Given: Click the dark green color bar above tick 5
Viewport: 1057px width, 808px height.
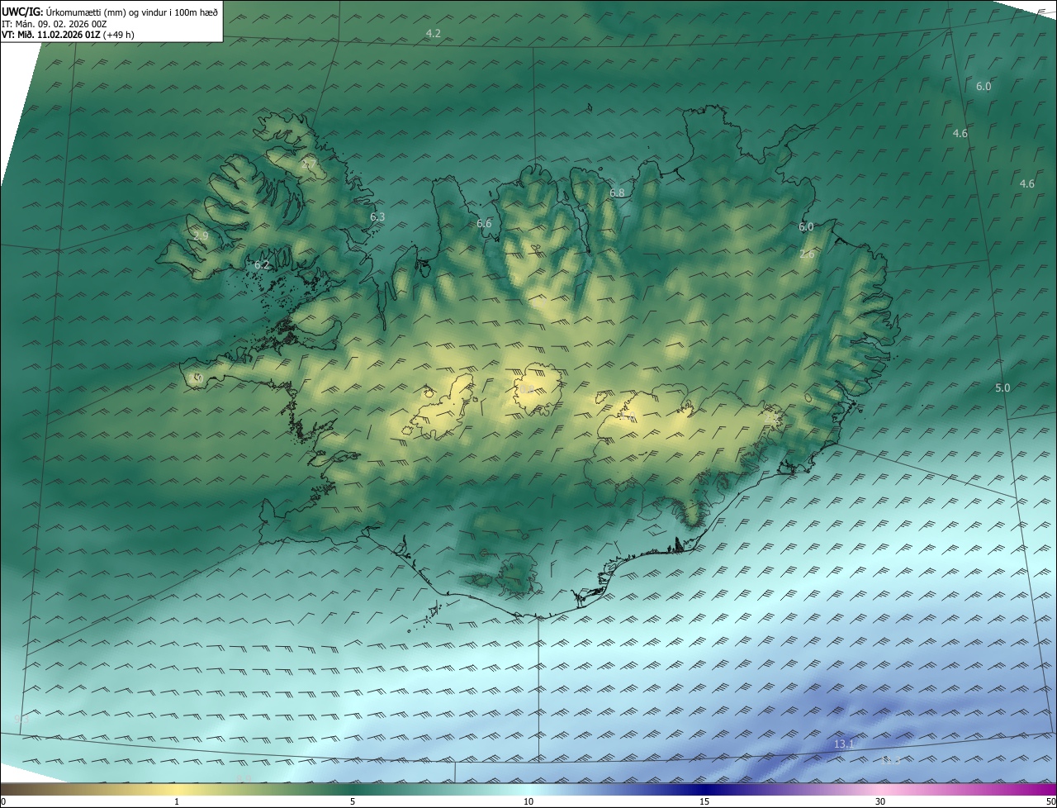Looking at the screenshot, I should click(x=353, y=789).
